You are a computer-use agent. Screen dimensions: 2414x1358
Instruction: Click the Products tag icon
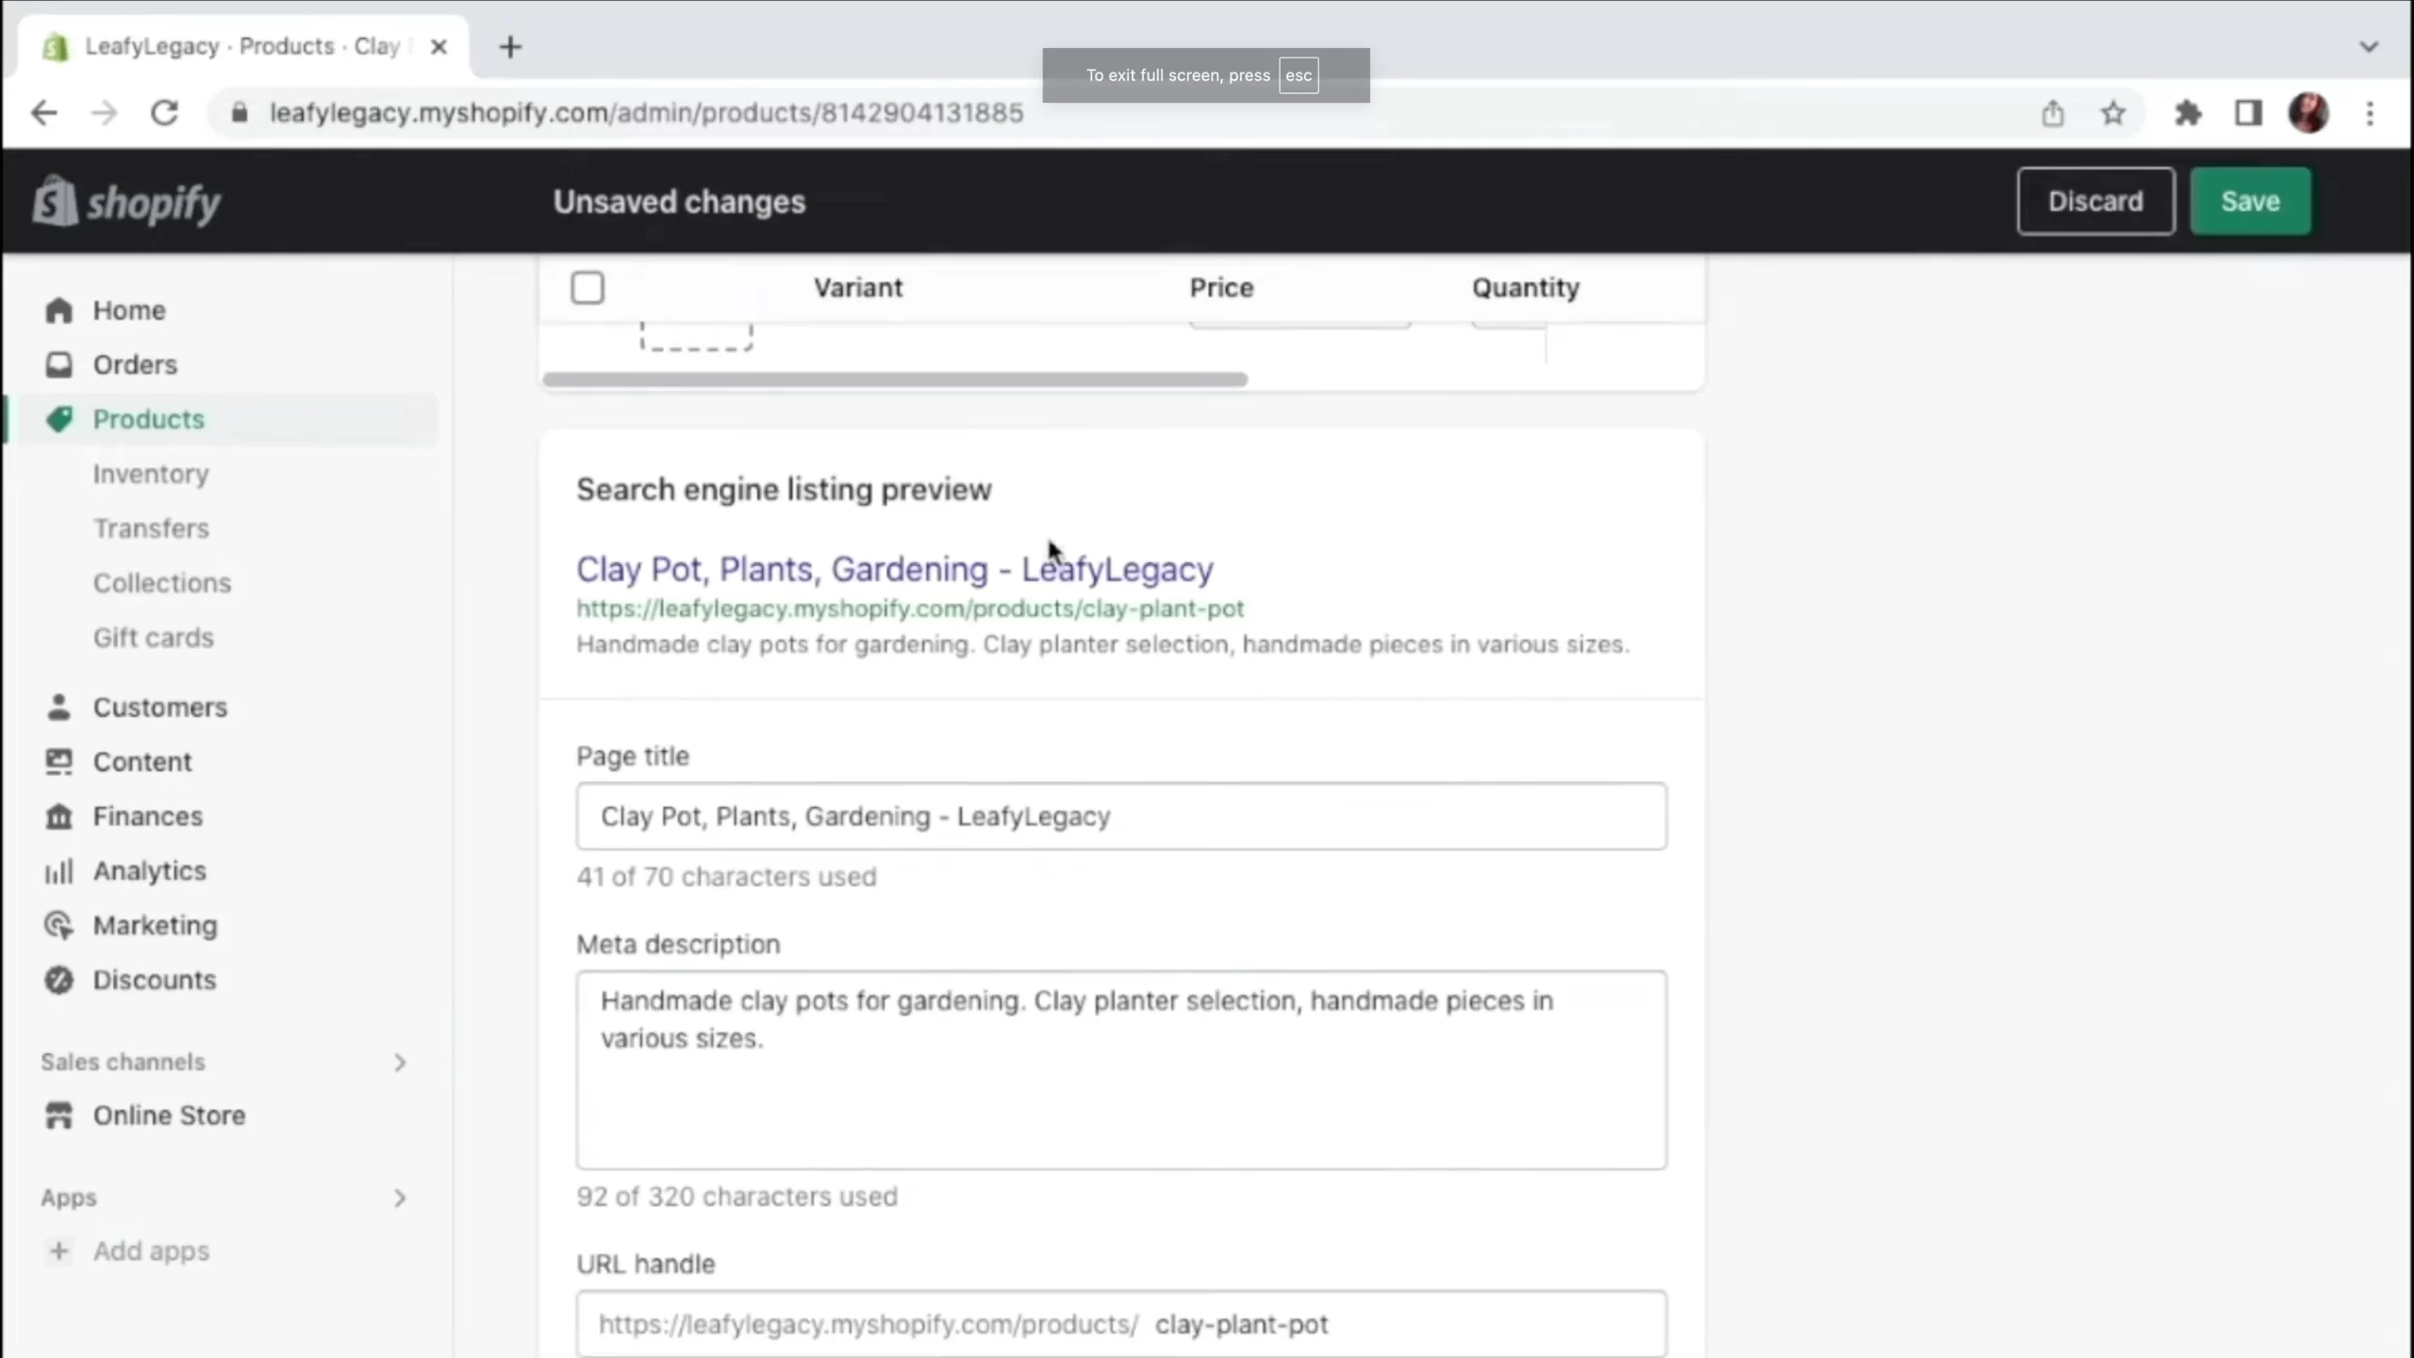click(58, 420)
